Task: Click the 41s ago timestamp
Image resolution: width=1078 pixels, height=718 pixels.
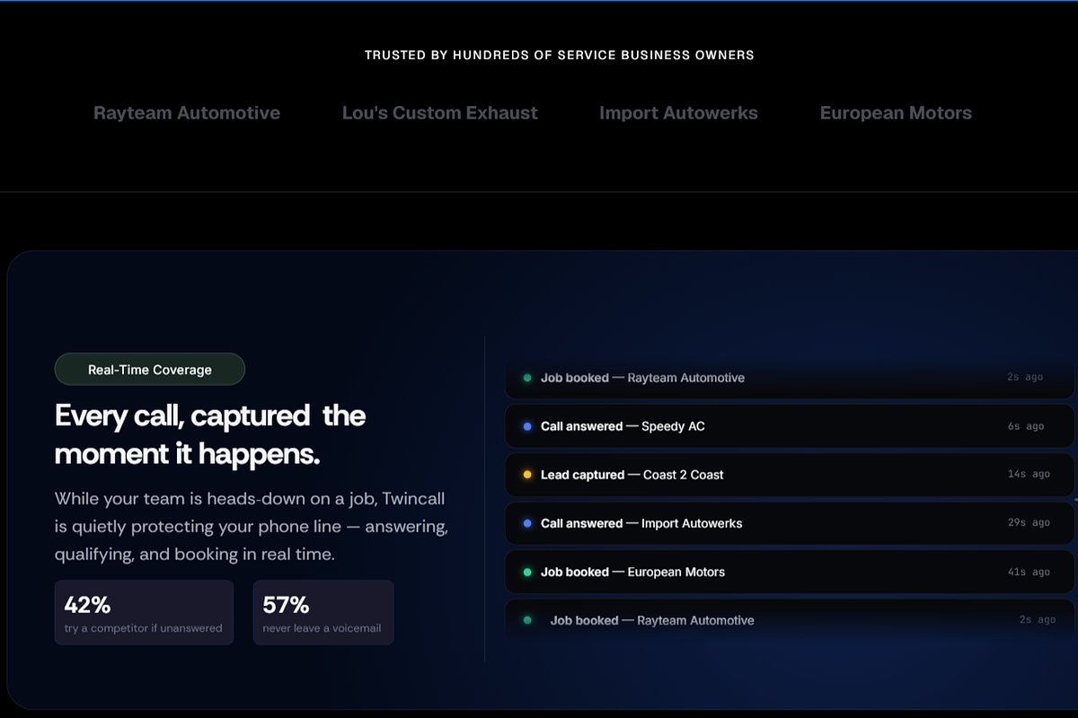Action: pos(1029,572)
